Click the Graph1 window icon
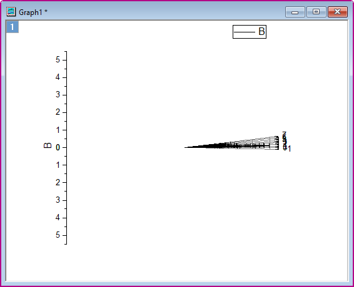 coord(11,12)
